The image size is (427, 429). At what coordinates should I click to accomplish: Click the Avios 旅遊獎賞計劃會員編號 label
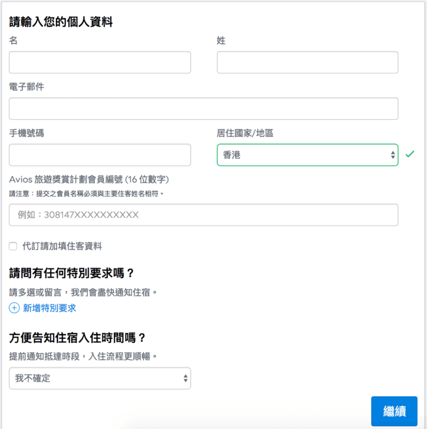(89, 180)
